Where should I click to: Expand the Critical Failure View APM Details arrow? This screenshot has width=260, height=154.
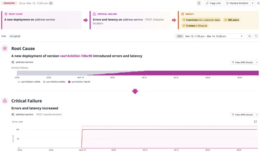tap(256, 115)
